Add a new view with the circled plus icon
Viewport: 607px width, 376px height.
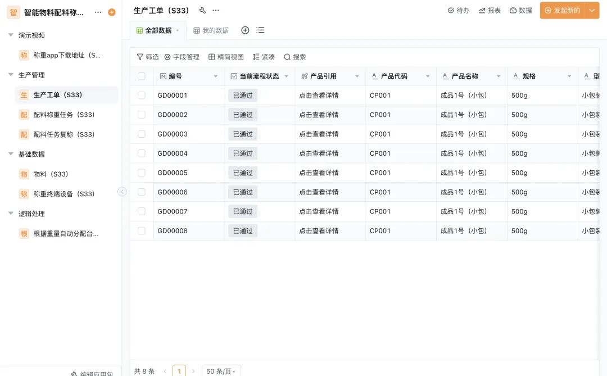245,30
